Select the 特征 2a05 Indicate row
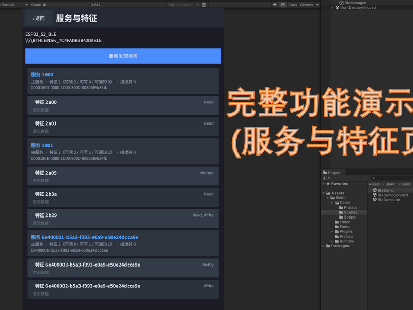The width and height of the screenshot is (413, 310). pyautogui.click(x=123, y=176)
